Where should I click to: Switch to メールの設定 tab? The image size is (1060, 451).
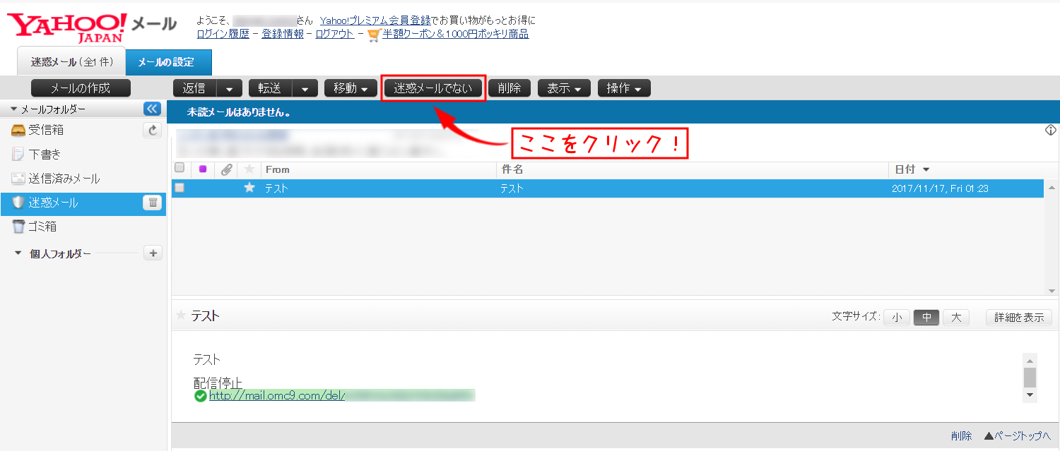point(168,62)
